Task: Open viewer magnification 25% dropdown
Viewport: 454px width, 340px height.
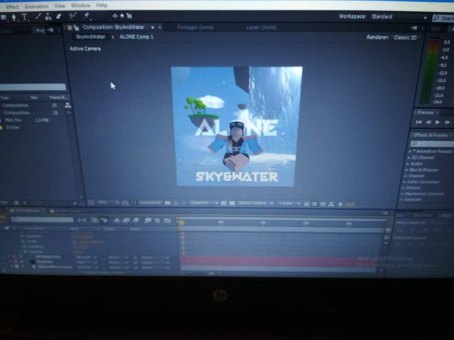Action: point(107,203)
